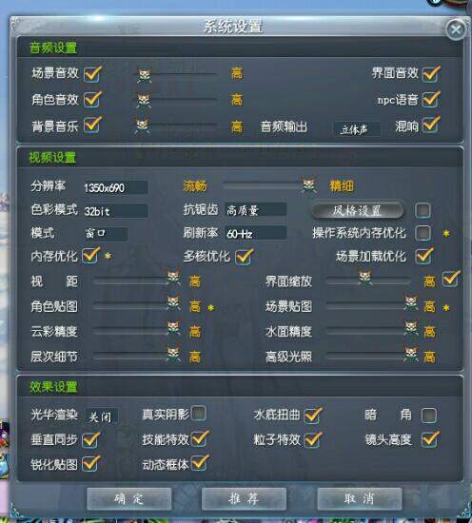This screenshot has width=472, height=523.
Task: Enable the 真实阴影 checkbox
Action: (199, 413)
